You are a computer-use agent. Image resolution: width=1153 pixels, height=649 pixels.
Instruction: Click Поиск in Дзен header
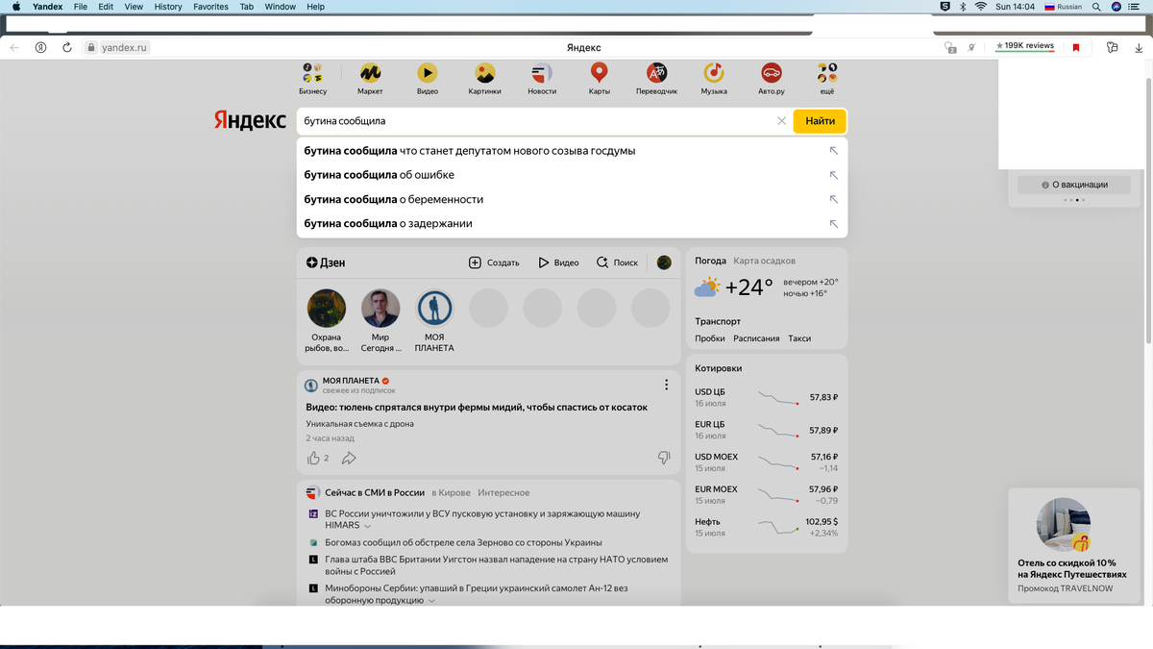pyautogui.click(x=617, y=262)
